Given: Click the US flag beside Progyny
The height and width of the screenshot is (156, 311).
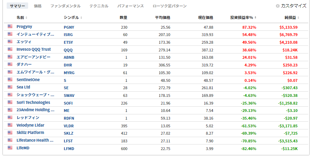Looking at the screenshot, I should pyautogui.click(x=10, y=26).
